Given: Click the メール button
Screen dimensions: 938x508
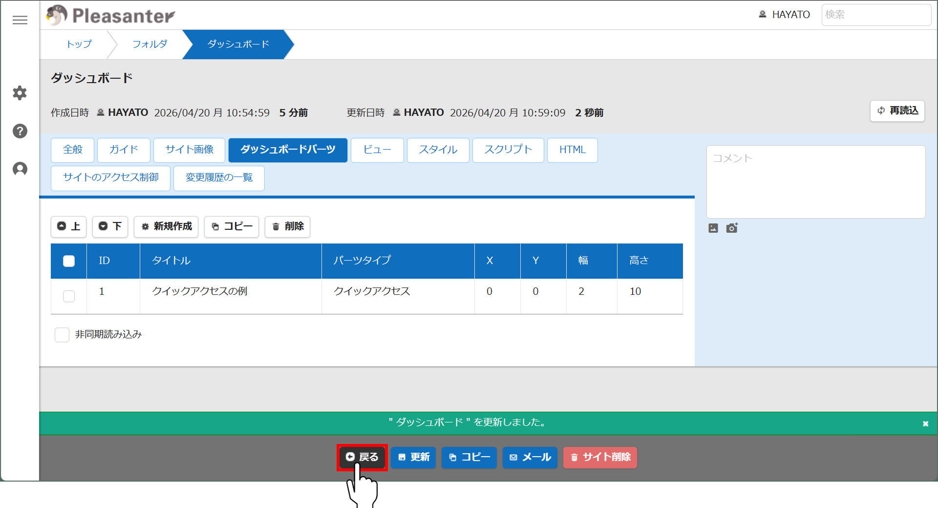Looking at the screenshot, I should point(530,457).
